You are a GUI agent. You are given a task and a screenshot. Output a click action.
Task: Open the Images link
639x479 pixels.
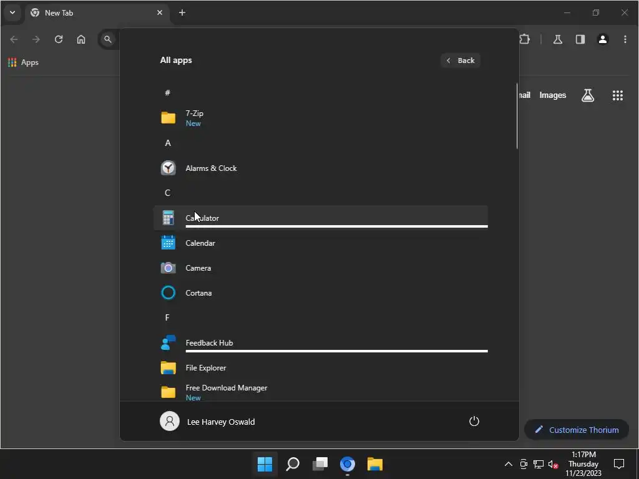(553, 95)
